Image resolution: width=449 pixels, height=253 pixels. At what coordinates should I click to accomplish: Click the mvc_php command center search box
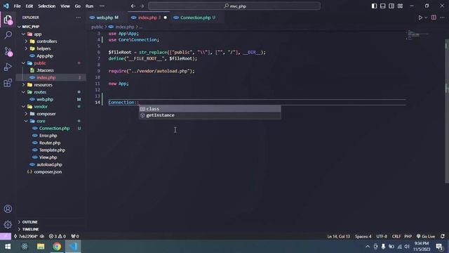tap(234, 6)
